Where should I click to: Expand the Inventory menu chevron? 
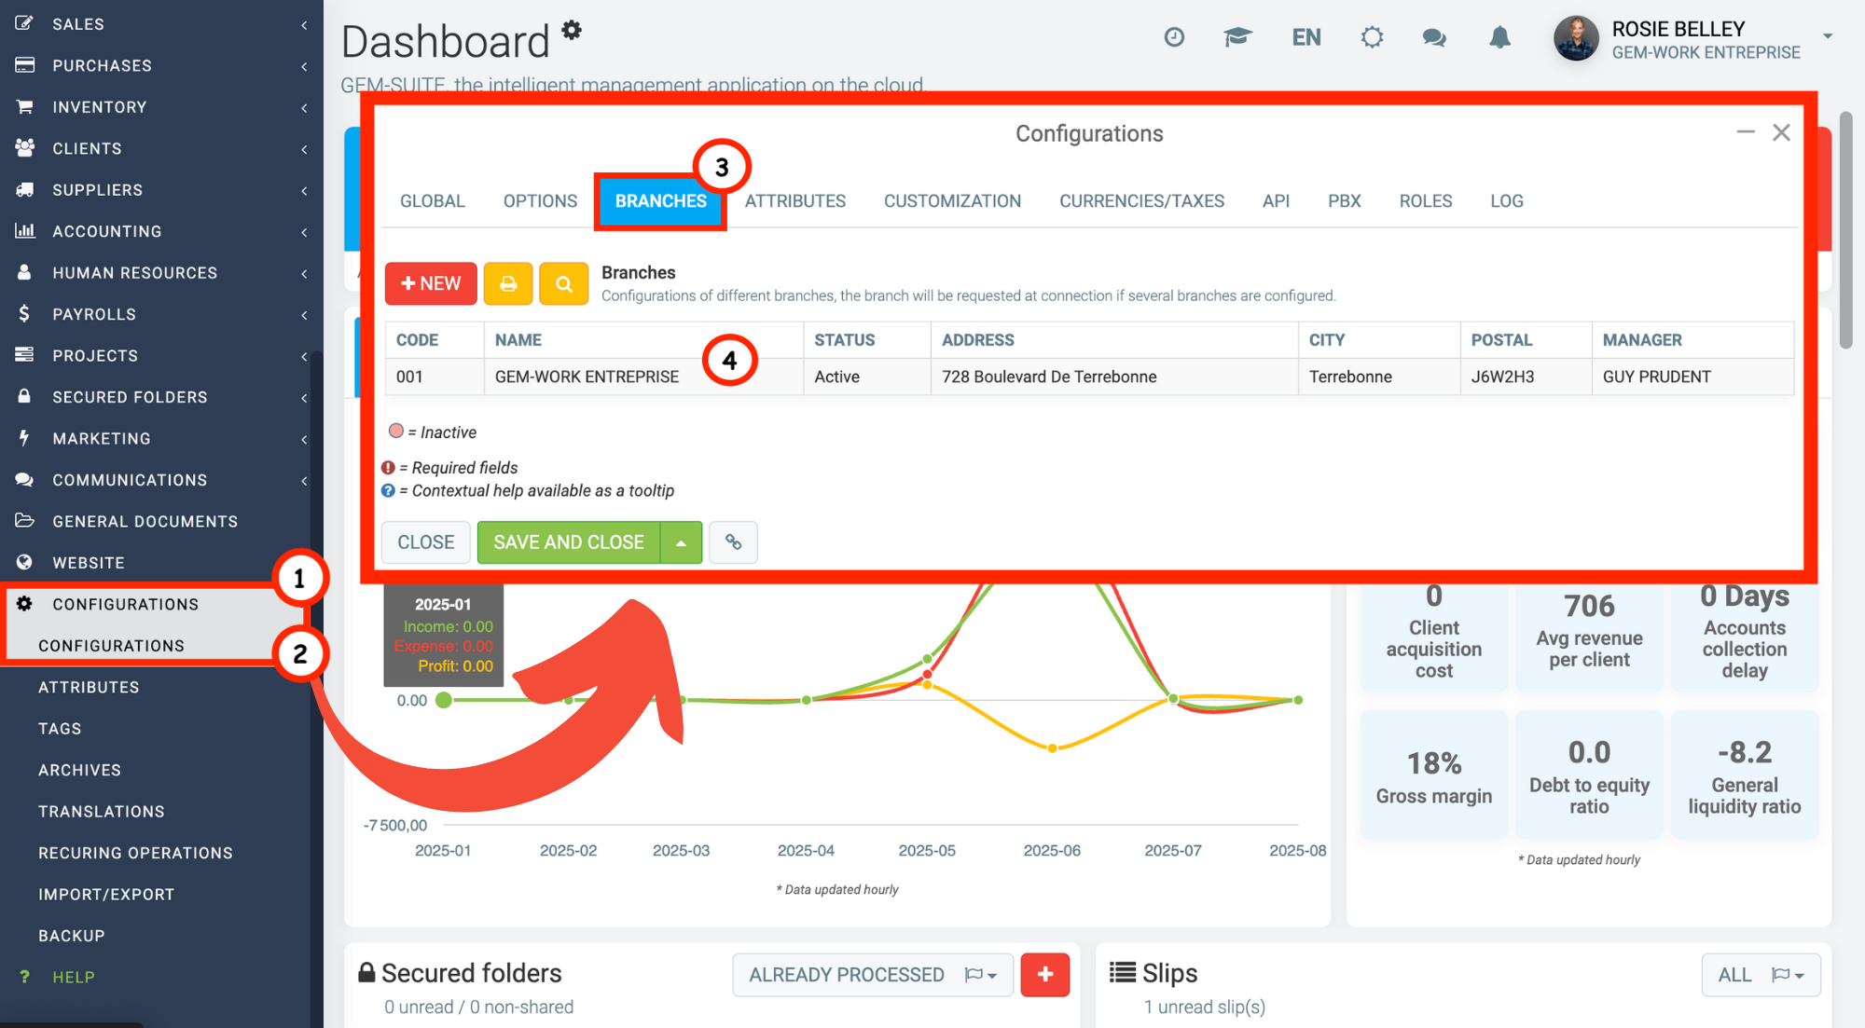pos(304,107)
